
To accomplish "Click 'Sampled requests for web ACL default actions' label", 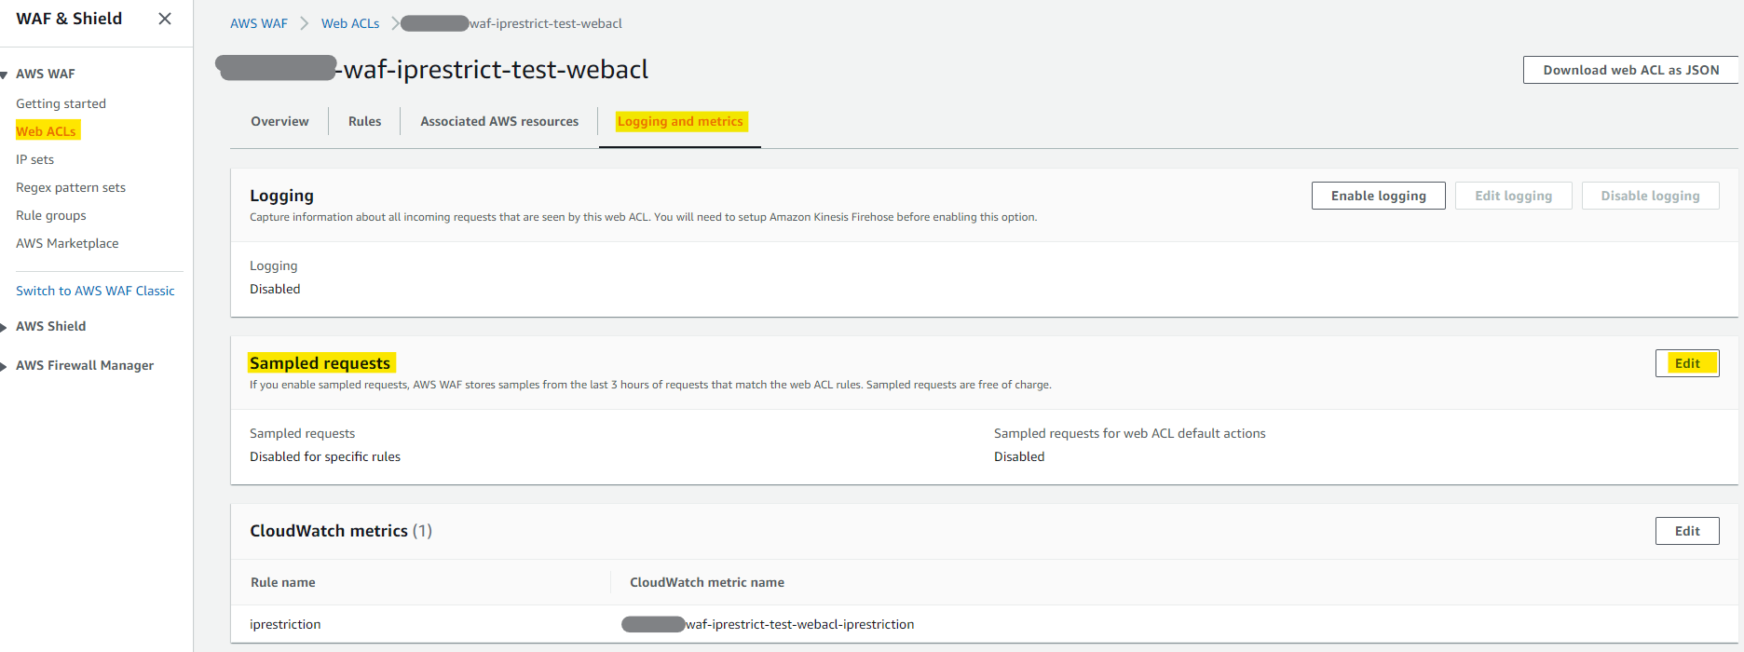I will (1129, 433).
